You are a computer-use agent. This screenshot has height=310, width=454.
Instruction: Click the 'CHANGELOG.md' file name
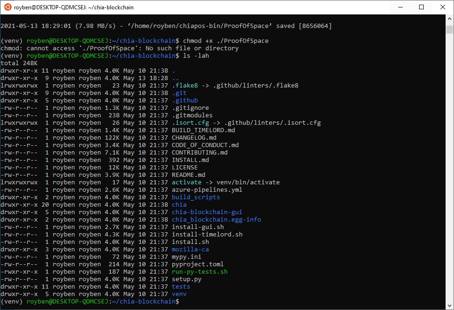(194, 137)
